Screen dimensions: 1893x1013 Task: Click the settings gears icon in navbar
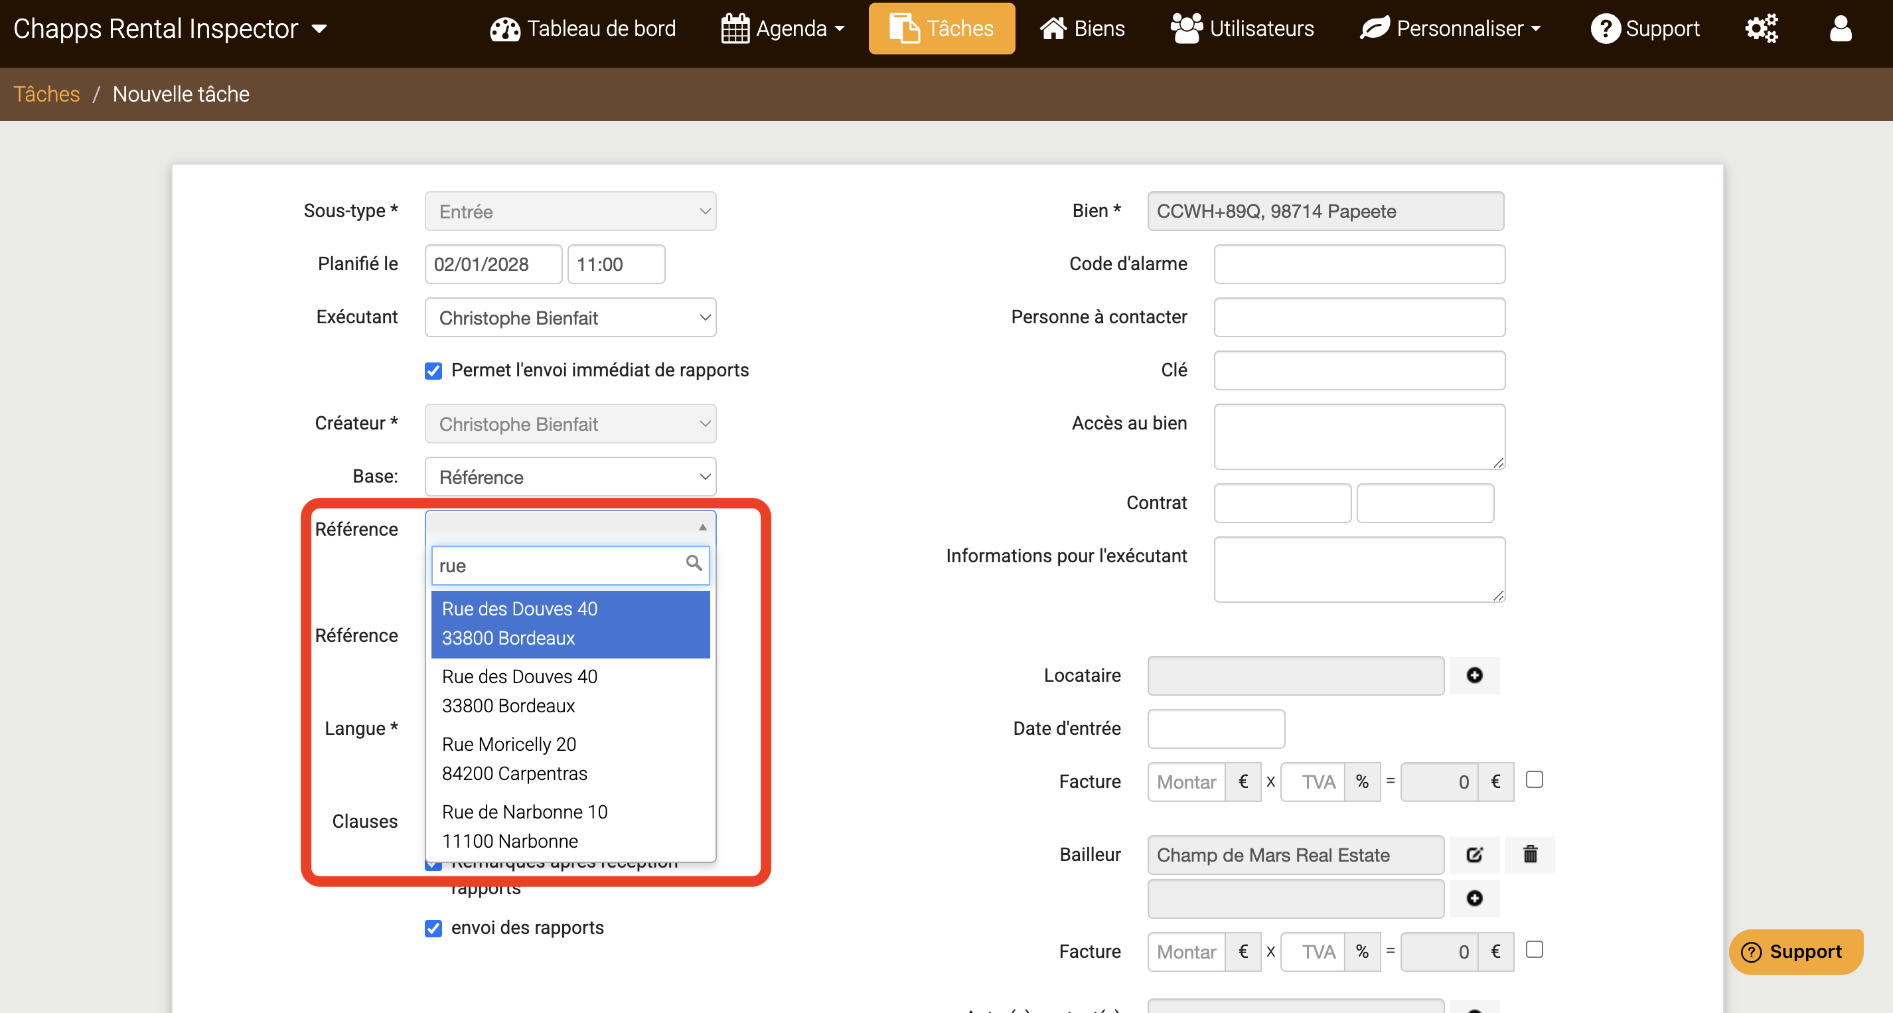[1761, 28]
